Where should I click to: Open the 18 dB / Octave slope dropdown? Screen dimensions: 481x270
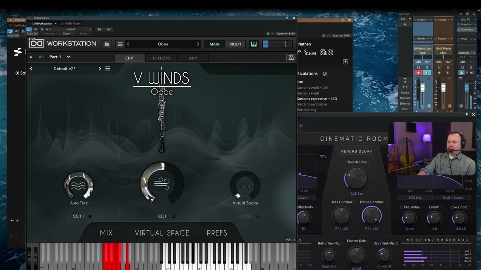(453, 198)
